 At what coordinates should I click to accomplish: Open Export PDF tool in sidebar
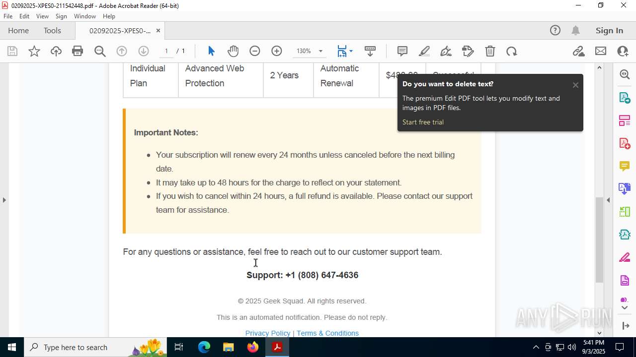tap(625, 97)
